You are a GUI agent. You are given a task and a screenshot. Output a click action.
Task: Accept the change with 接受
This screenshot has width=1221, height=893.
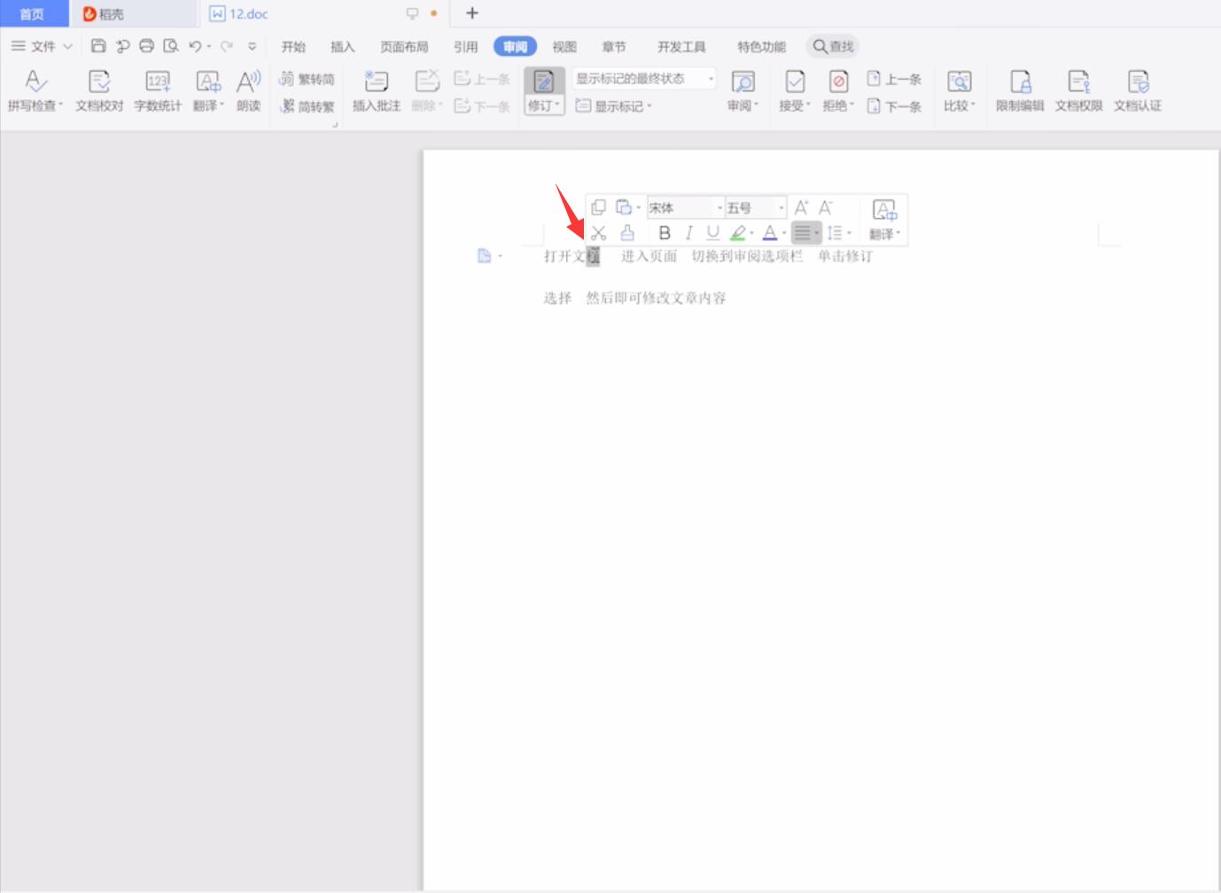(795, 91)
